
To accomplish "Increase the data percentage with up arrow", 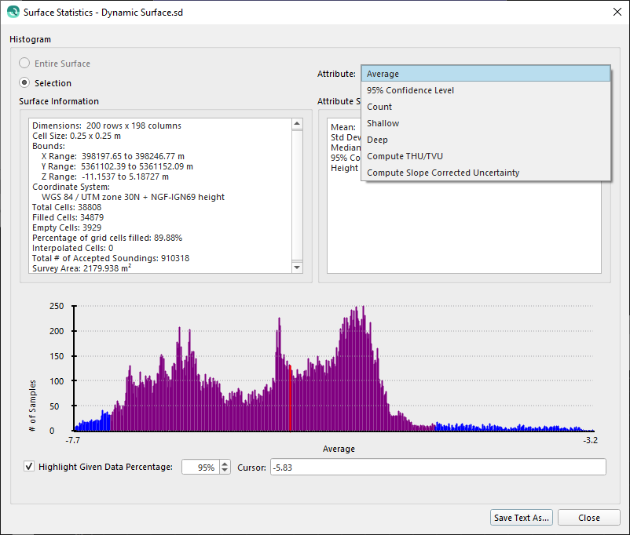I will click(225, 464).
